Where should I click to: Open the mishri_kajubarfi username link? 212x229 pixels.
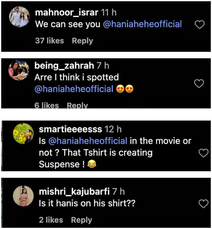74,191
